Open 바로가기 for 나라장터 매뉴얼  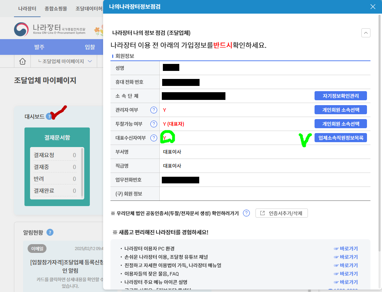pyautogui.click(x=346, y=265)
